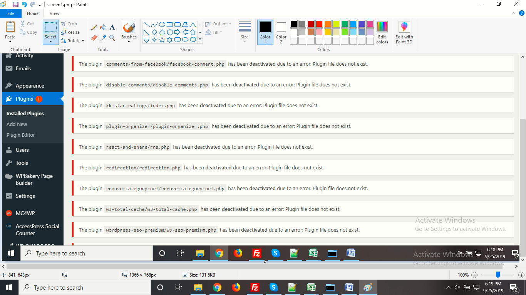
Task: Pick the red color swatch
Action: click(x=319, y=24)
